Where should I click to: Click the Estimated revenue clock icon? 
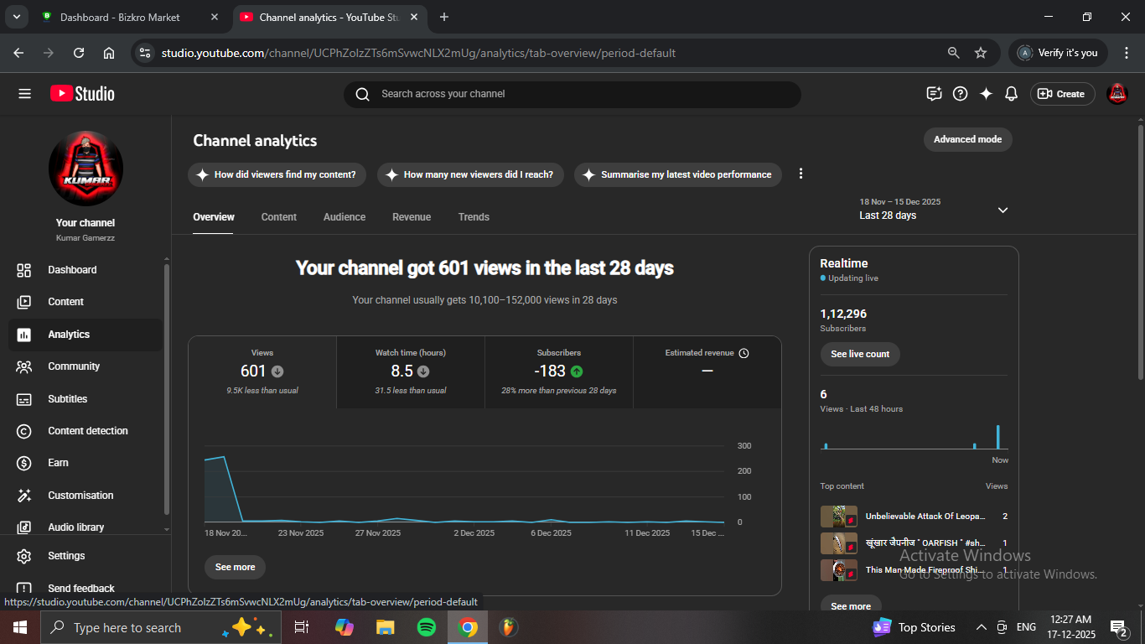tap(743, 353)
